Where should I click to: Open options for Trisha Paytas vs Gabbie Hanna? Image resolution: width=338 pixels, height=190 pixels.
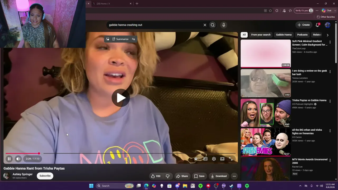click(x=330, y=101)
